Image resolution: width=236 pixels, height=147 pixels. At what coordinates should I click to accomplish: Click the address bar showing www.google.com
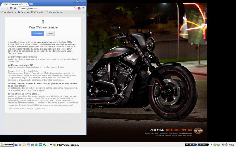click(47, 8)
